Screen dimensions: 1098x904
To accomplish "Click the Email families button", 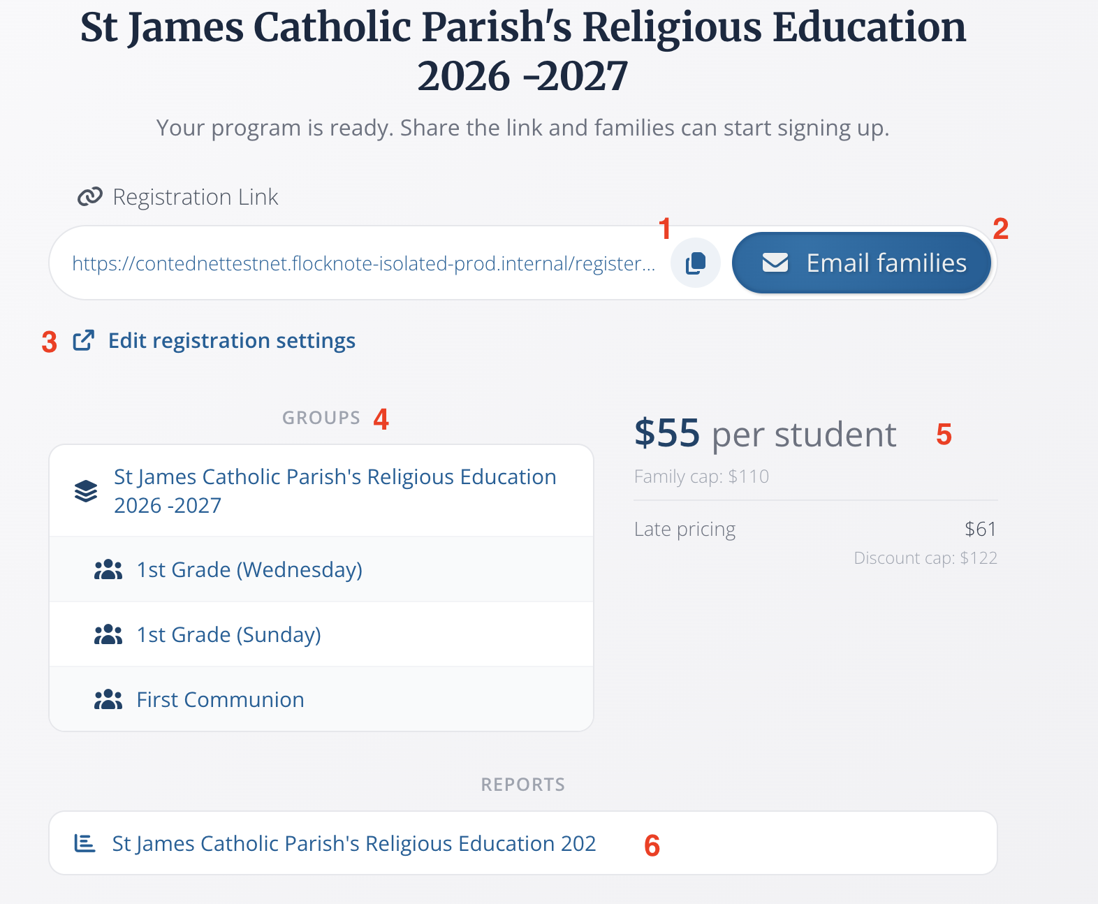I will pyautogui.click(x=861, y=263).
